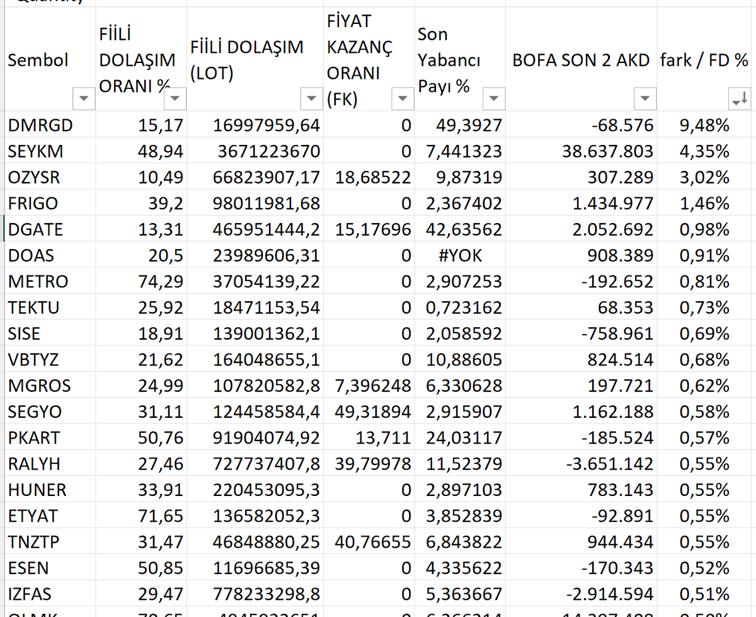Select the RALYH symbol cell
This screenshot has width=756, height=617.
[50, 464]
